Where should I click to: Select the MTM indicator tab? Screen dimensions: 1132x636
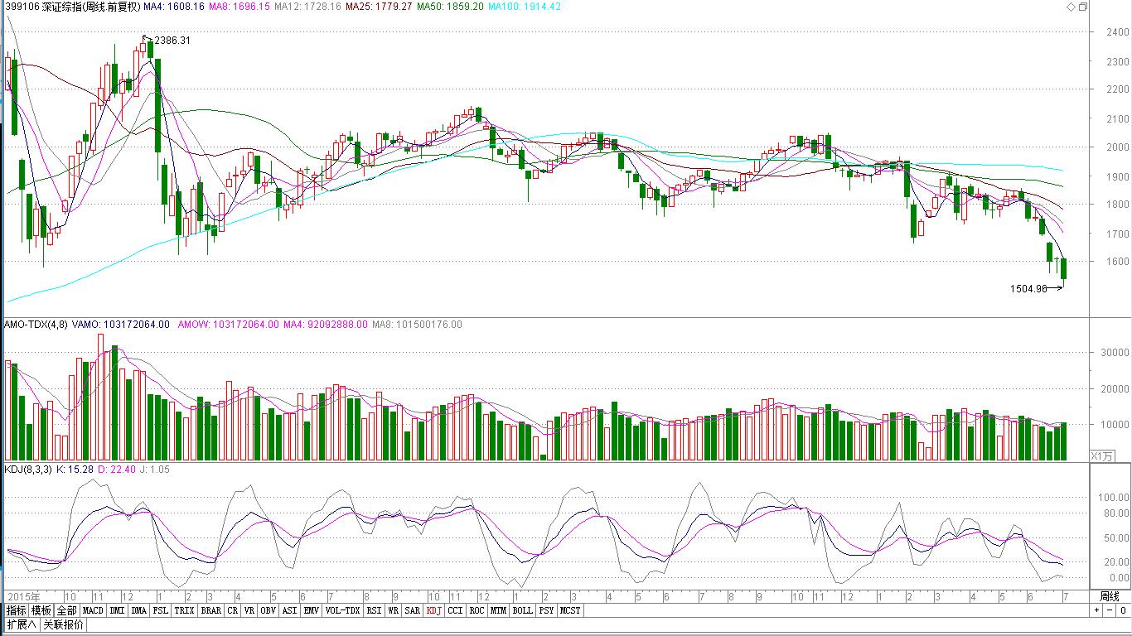tap(498, 610)
